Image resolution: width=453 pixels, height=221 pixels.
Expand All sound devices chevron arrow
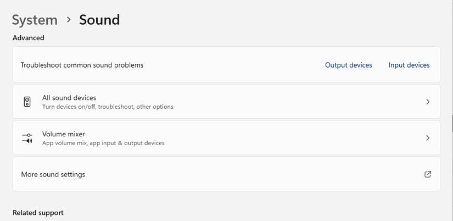point(428,102)
